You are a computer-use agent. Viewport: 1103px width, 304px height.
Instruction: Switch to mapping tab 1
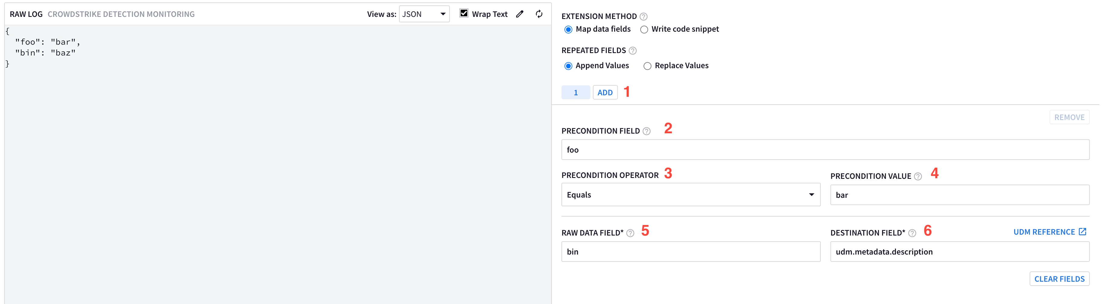(x=575, y=92)
